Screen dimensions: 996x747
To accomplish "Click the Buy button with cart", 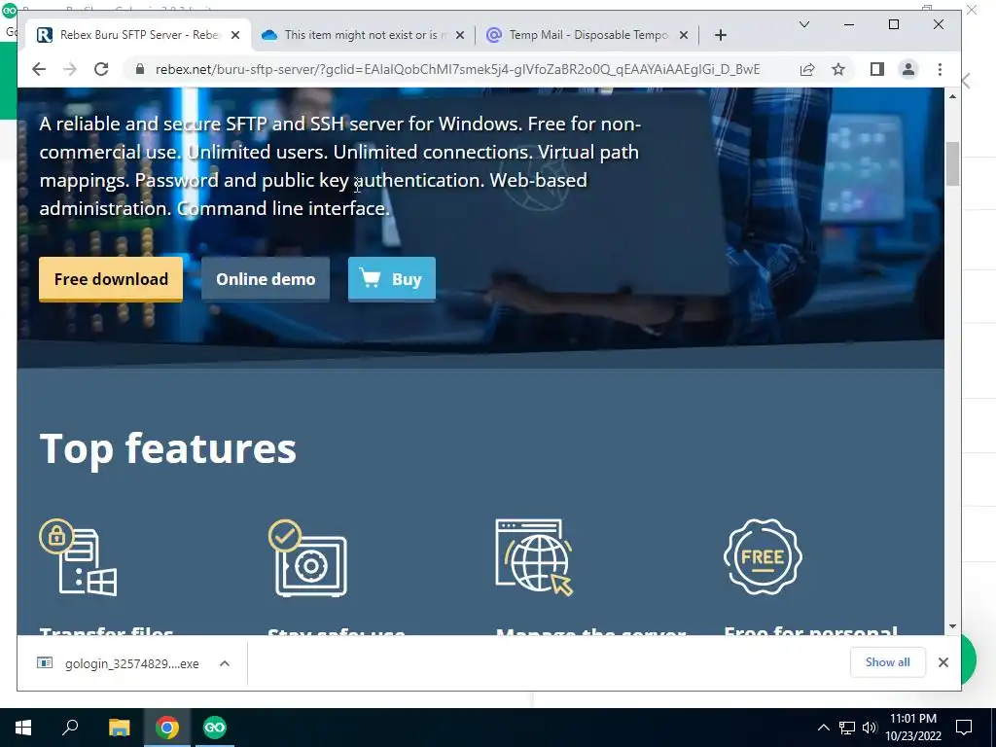I will click(x=392, y=279).
